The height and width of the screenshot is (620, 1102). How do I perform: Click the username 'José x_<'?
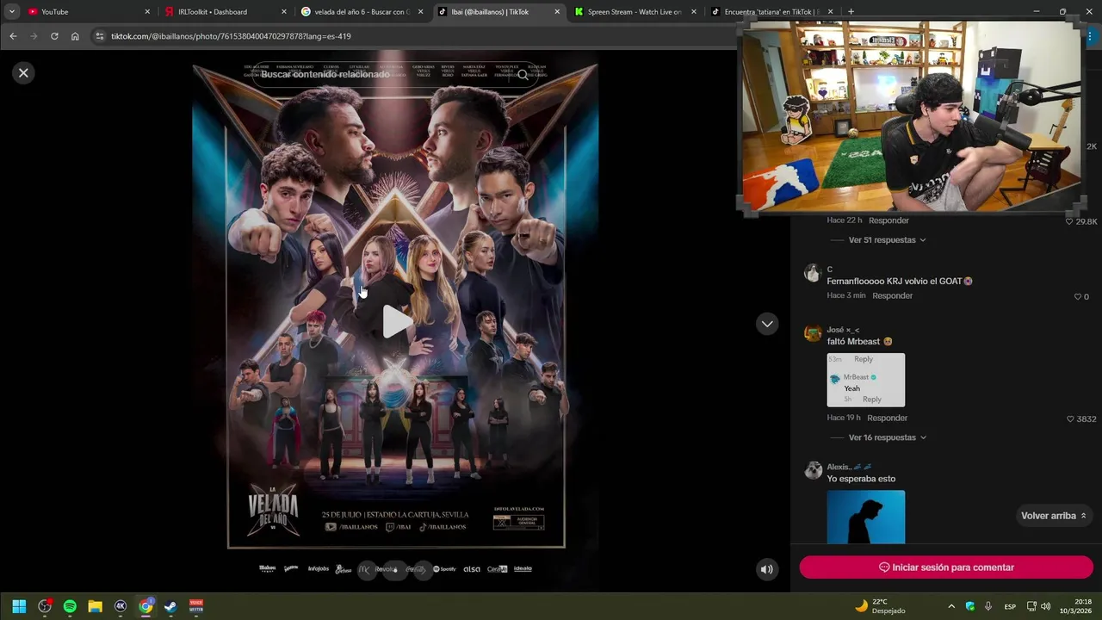tap(843, 330)
